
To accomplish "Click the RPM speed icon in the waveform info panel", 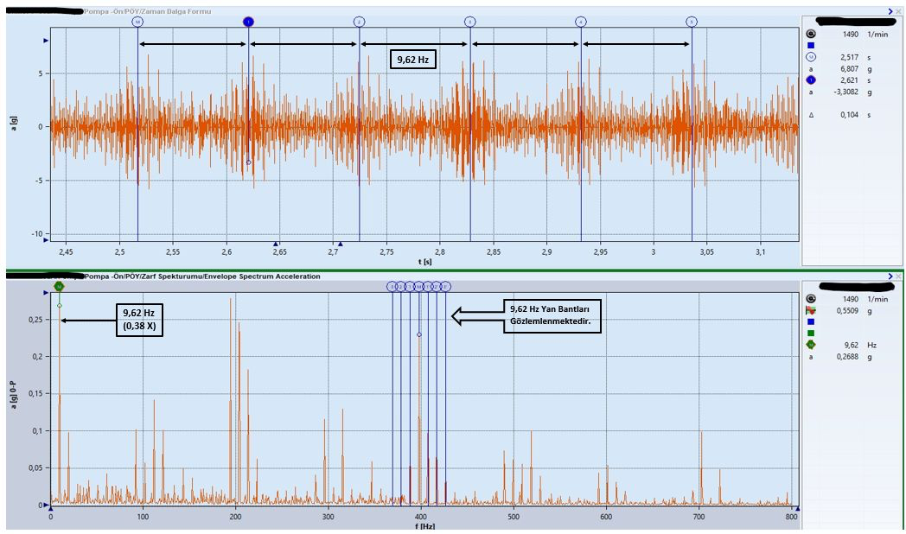I will tap(811, 34).
